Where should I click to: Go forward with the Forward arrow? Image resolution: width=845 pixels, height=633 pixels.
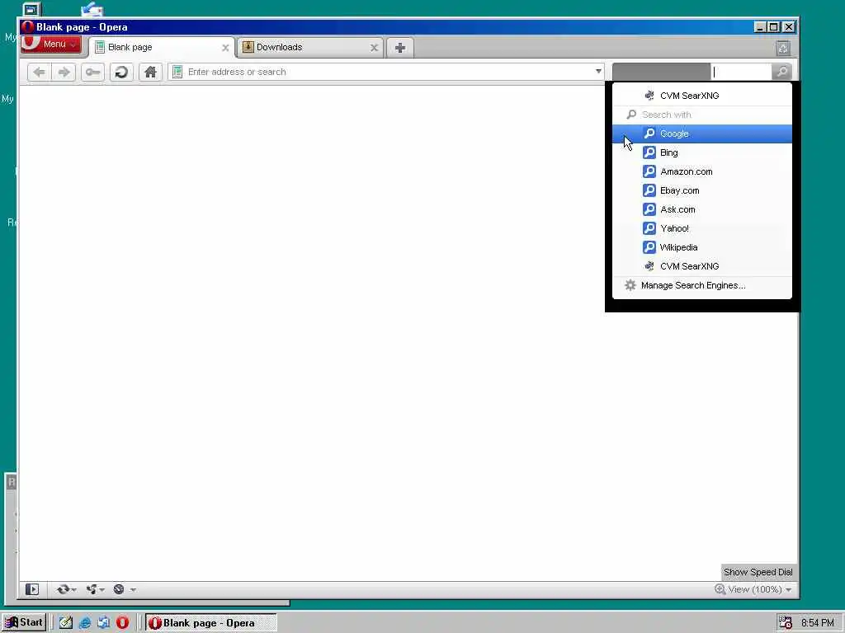64,73
